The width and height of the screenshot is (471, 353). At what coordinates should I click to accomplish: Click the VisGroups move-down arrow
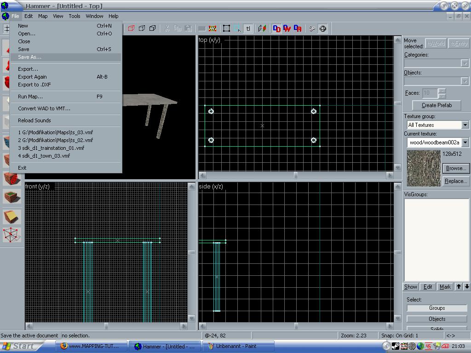tap(467, 287)
